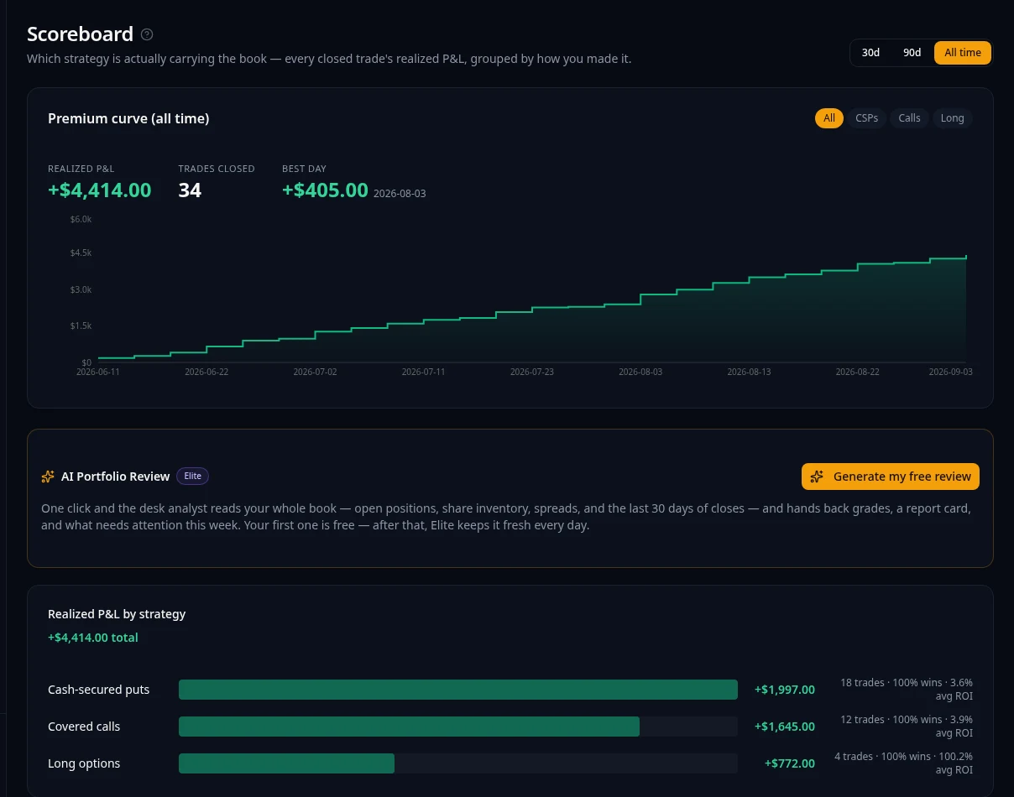
Task: Click the Scoreboard page heading
Action: coord(80,34)
